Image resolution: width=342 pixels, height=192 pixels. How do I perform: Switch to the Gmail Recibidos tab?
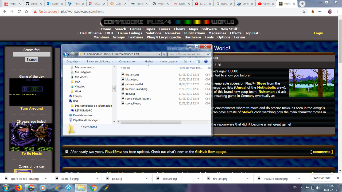click(x=181, y=4)
